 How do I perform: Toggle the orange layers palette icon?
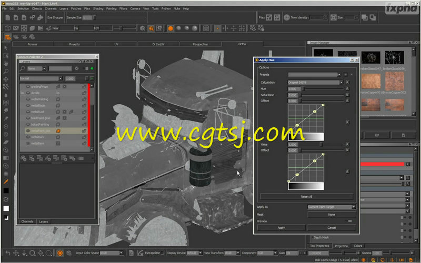[x=7, y=37]
